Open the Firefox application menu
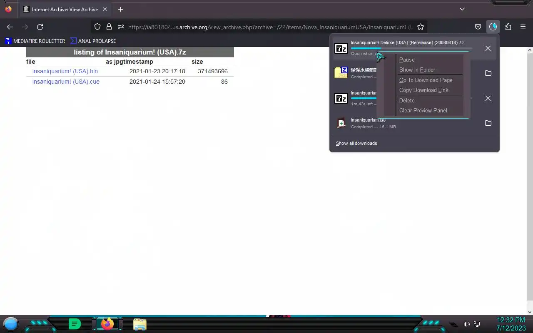The width and height of the screenshot is (533, 333). (x=523, y=27)
